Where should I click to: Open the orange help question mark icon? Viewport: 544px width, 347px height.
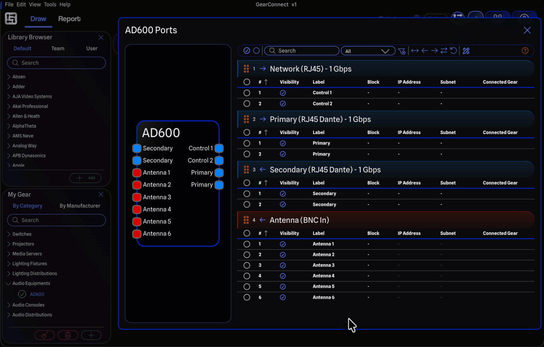[x=525, y=51]
